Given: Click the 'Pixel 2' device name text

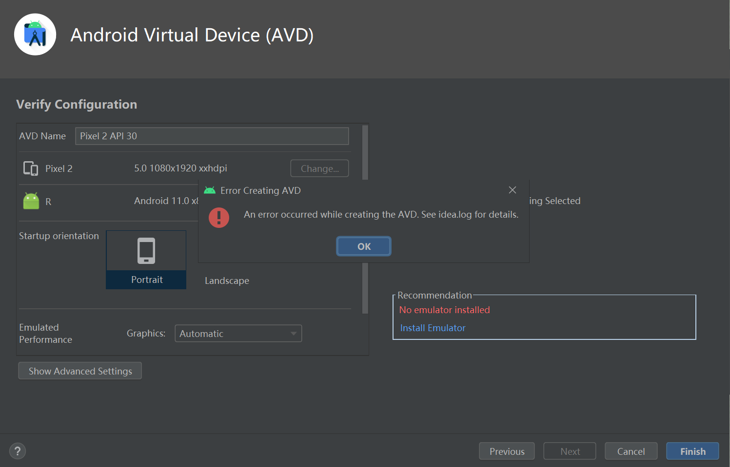Looking at the screenshot, I should pyautogui.click(x=59, y=168).
